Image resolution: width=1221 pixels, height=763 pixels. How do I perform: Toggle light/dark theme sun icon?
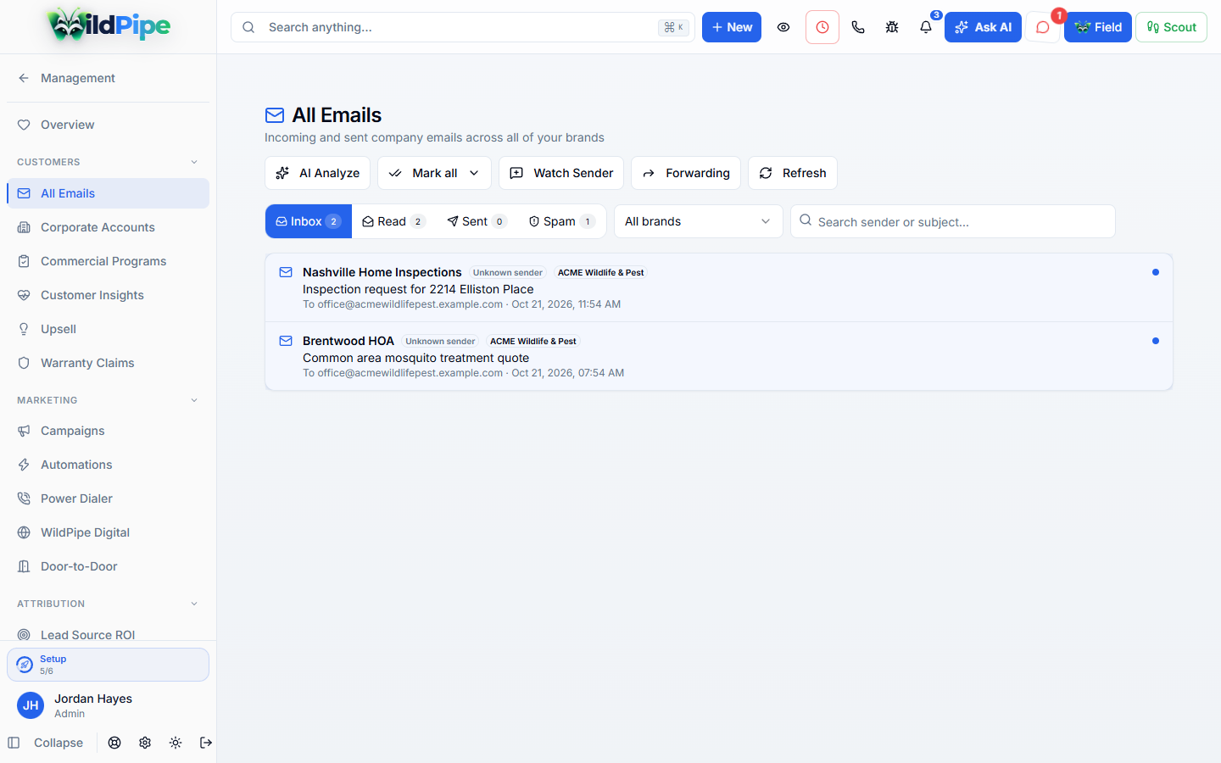click(x=176, y=743)
